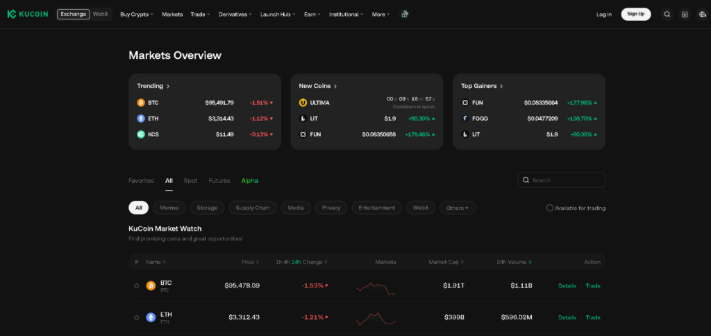Screen dimensions: 711x336
Task: Open the Others category dropdown
Action: (458, 208)
